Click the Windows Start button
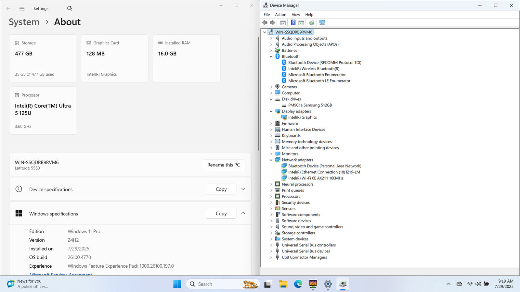This screenshot has width=520, height=292. pos(177,284)
